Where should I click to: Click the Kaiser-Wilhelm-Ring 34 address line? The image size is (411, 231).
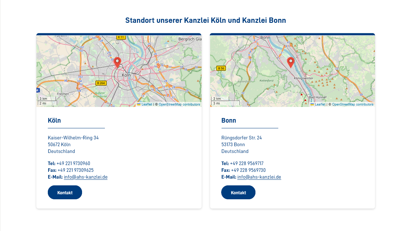pyautogui.click(x=73, y=138)
